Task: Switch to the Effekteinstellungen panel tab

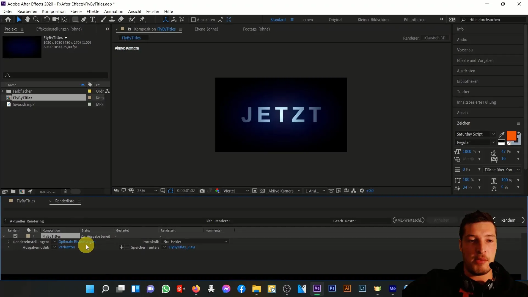Action: [x=59, y=29]
